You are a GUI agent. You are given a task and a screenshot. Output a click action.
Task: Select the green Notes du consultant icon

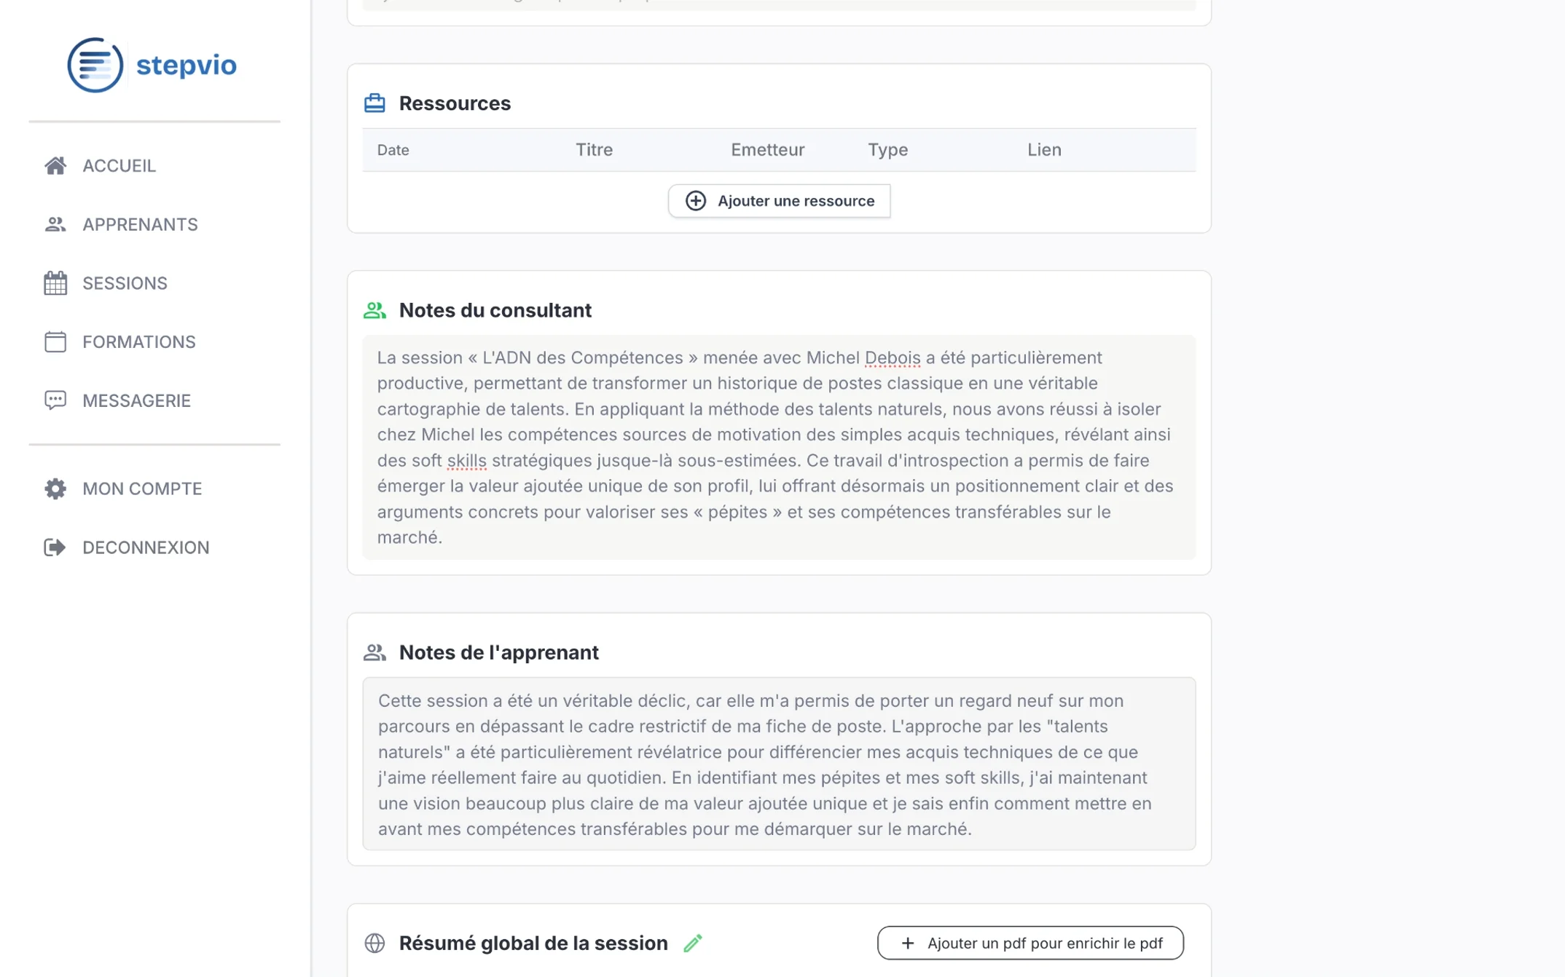(374, 310)
